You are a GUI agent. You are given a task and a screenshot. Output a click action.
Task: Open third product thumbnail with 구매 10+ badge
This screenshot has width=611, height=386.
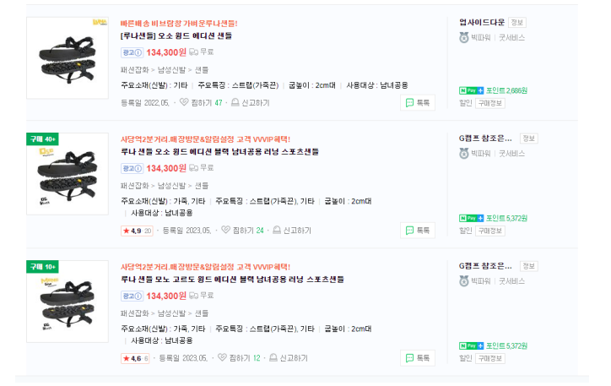(68, 302)
